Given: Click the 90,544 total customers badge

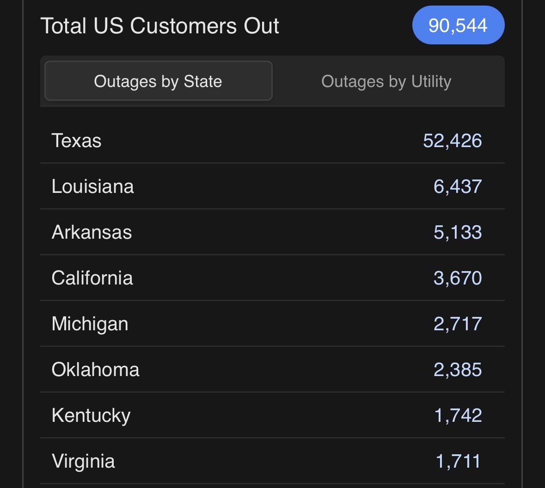Looking at the screenshot, I should [458, 25].
